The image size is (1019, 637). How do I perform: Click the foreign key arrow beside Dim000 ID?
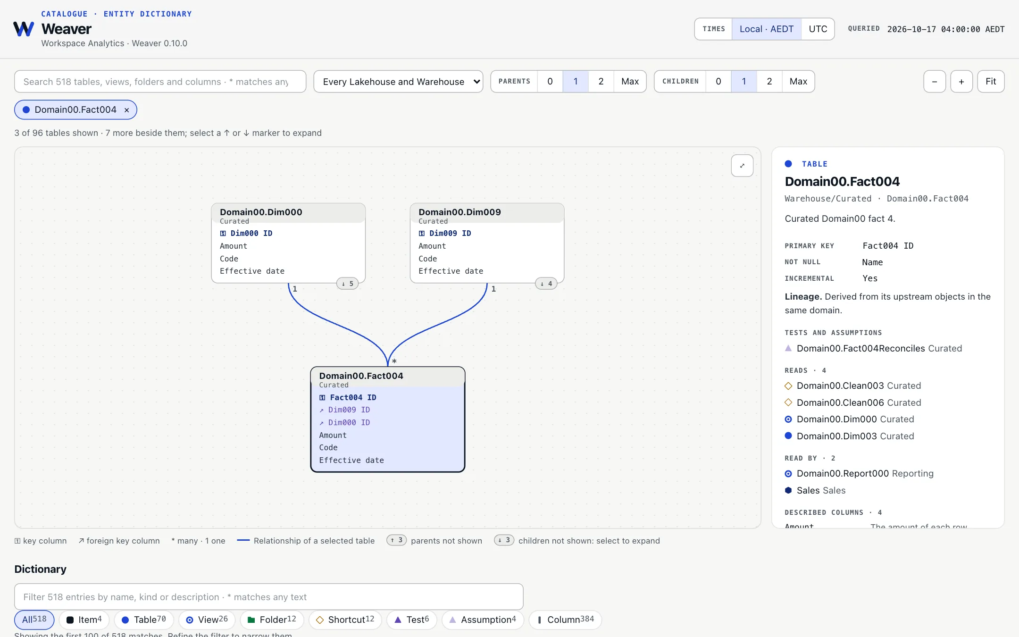pyautogui.click(x=322, y=423)
